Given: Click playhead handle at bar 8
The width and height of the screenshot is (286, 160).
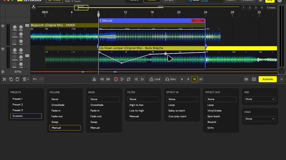Looking at the screenshot, I should pyautogui.click(x=98, y=15).
